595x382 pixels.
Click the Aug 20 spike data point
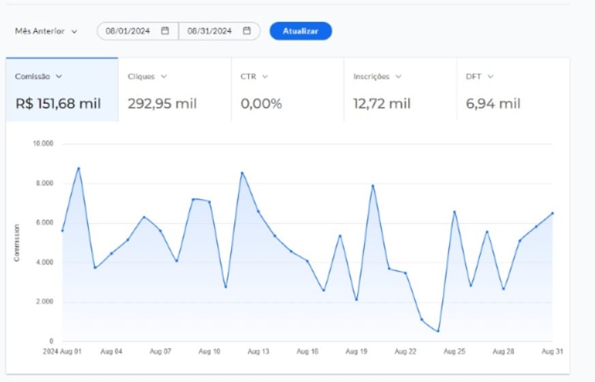click(x=373, y=186)
